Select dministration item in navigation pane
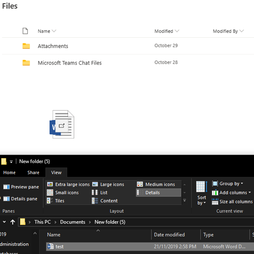This screenshot has height=254, width=254. pos(14,244)
